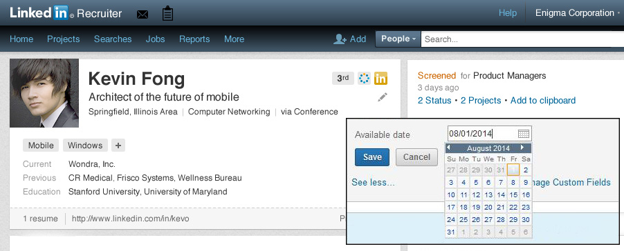This screenshot has height=251, width=624.
Task: Expand the People search dropdown
Action: coord(398,39)
